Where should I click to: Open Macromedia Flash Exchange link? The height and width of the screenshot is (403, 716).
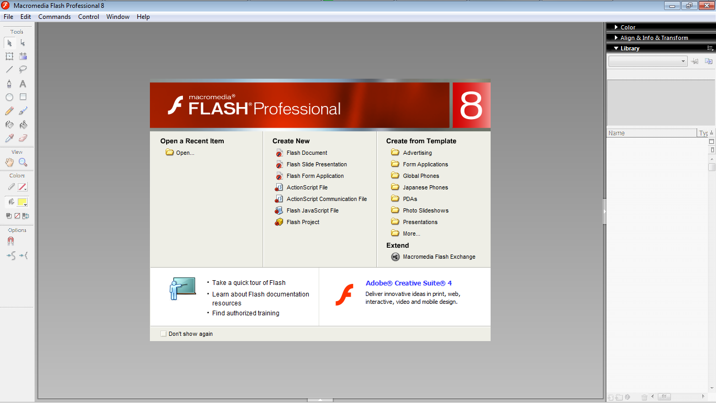tap(433, 257)
